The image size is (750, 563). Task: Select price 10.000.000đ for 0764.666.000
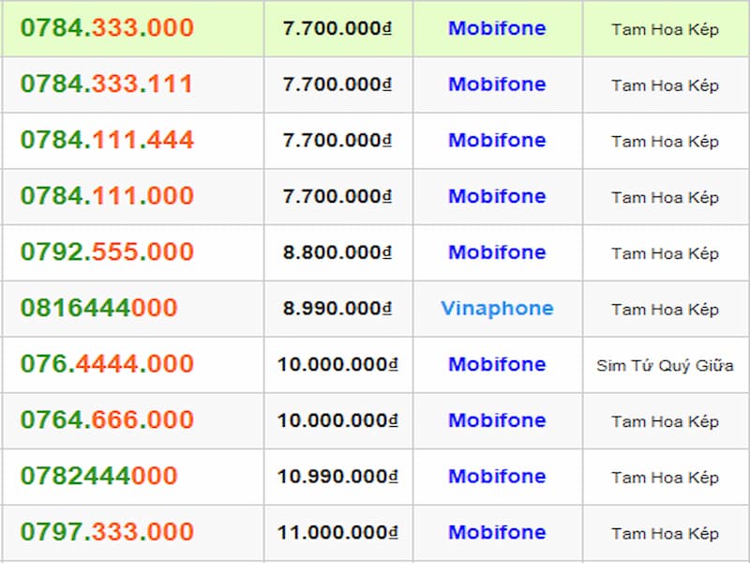[337, 420]
